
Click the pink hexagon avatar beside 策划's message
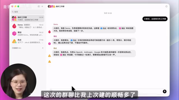pyautogui.click(x=50, y=44)
